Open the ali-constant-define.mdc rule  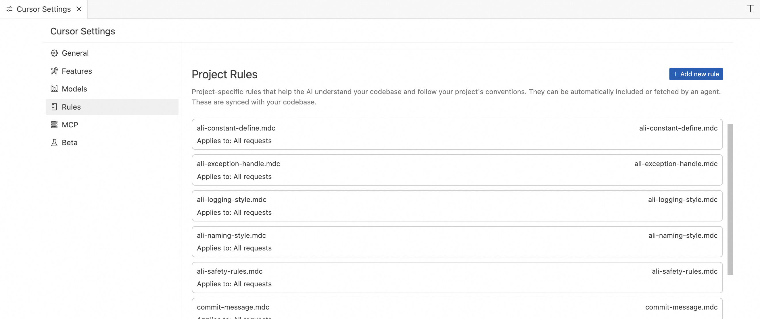[236, 128]
